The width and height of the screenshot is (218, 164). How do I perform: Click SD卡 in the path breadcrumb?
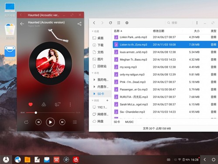117,122
